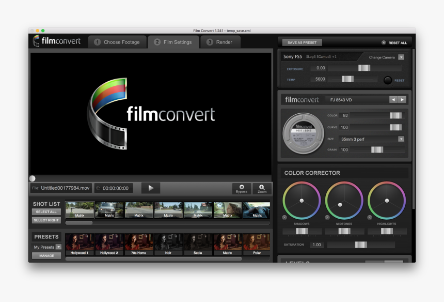Click the preview scrubber playhead
The height and width of the screenshot is (302, 444).
(33, 178)
